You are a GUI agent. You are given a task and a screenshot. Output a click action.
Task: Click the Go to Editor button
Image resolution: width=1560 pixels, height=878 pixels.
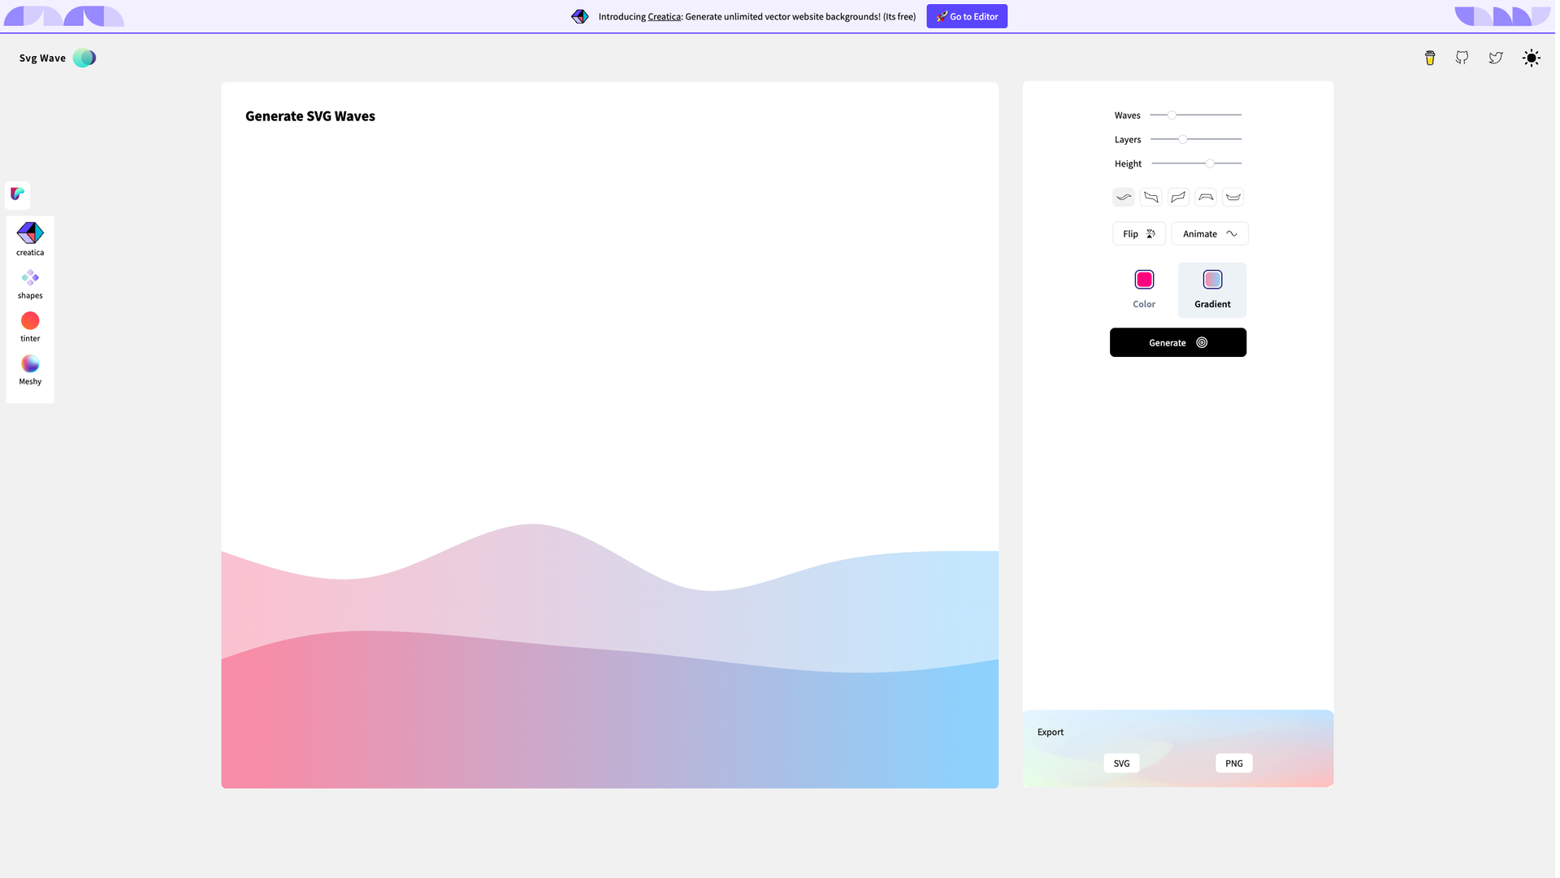point(967,16)
